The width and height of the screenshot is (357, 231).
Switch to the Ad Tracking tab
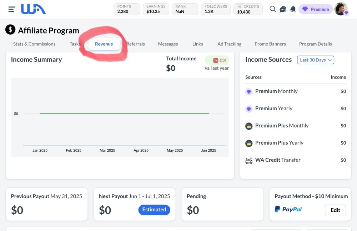[230, 44]
